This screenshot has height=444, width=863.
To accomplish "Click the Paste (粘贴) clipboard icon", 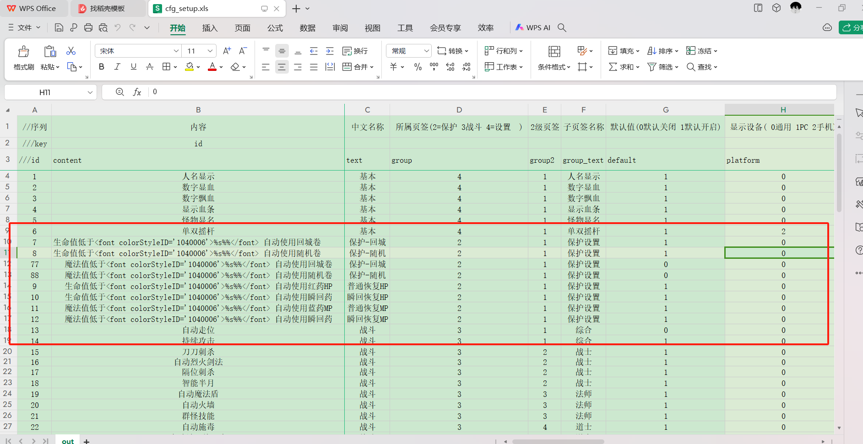I will pos(50,51).
